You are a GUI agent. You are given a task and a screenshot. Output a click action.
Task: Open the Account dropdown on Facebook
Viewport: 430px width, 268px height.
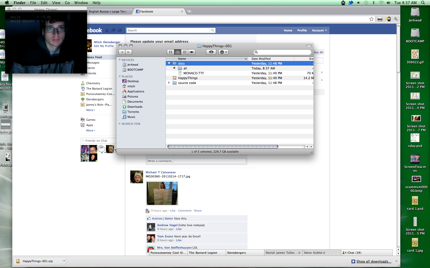point(319,30)
